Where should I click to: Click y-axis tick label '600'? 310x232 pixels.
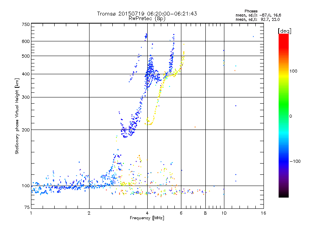click(x=26, y=41)
